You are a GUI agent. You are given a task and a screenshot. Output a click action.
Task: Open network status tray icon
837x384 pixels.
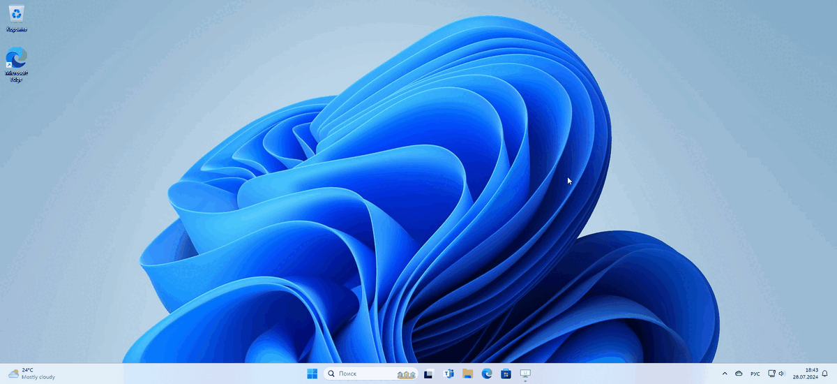pyautogui.click(x=772, y=374)
